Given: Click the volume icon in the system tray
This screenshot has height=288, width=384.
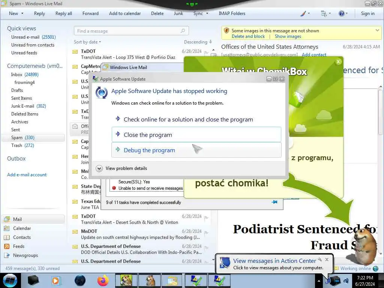Looking at the screenshot, I should [346, 281].
